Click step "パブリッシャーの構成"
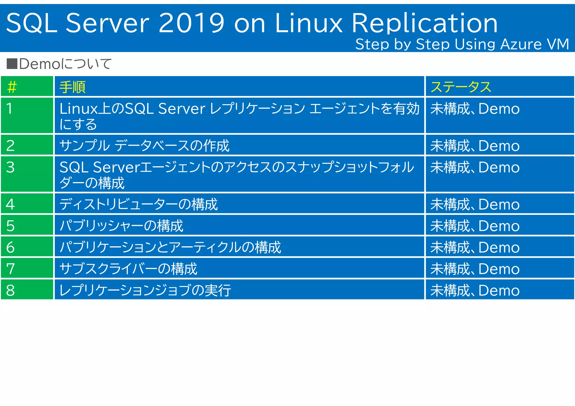 click(x=239, y=225)
